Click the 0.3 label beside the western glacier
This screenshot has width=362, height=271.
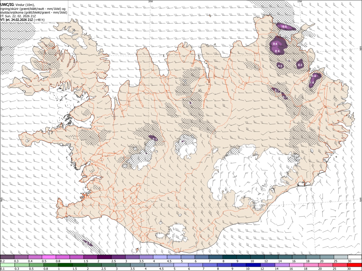tap(155, 139)
